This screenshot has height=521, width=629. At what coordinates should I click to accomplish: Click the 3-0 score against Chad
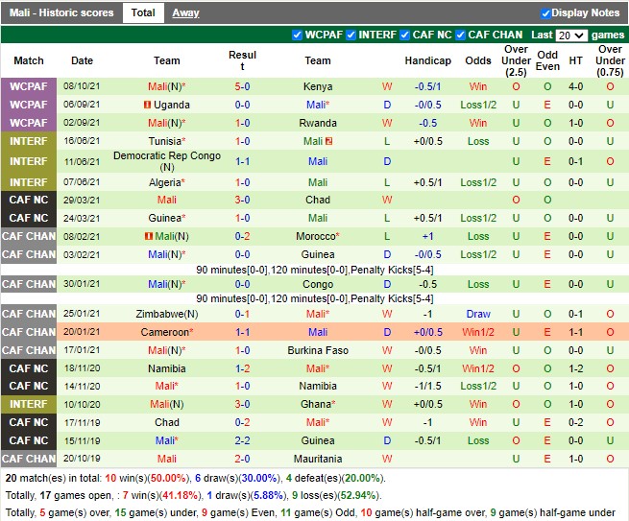[243, 200]
